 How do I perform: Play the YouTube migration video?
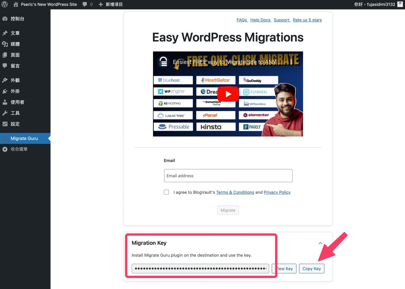(228, 94)
